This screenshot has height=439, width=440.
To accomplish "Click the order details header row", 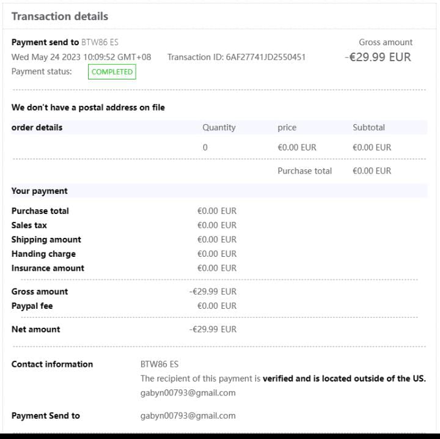I will pyautogui.click(x=37, y=127).
